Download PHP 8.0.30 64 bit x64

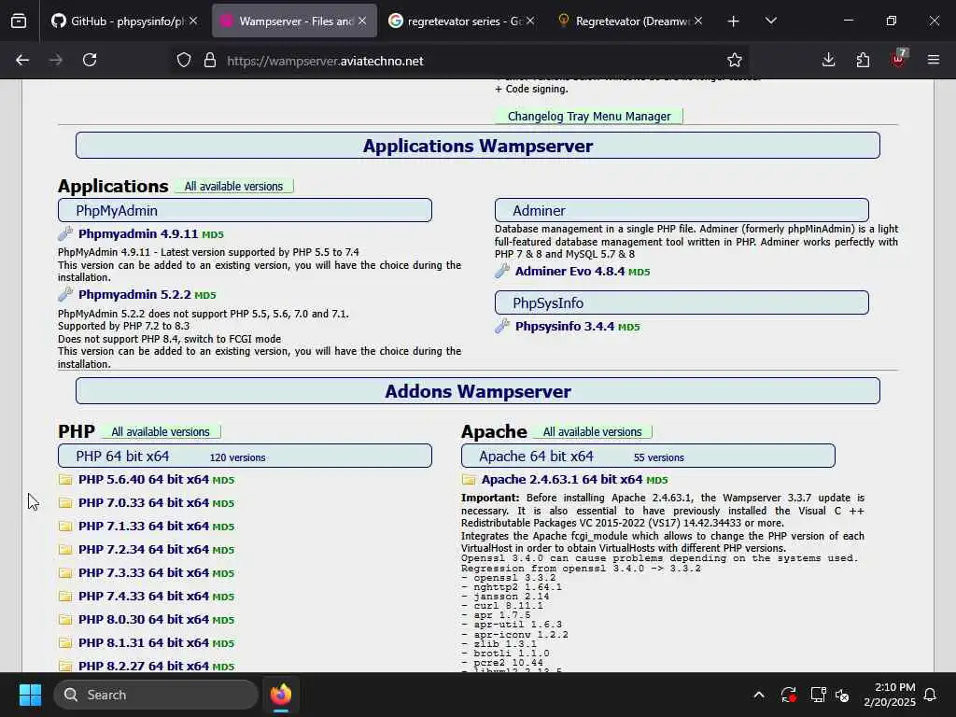[144, 620]
